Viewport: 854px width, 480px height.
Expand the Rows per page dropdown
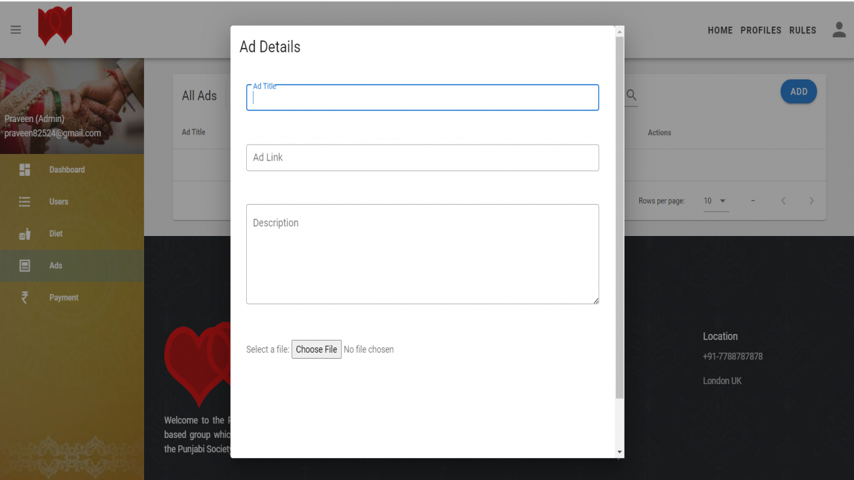[x=716, y=201]
